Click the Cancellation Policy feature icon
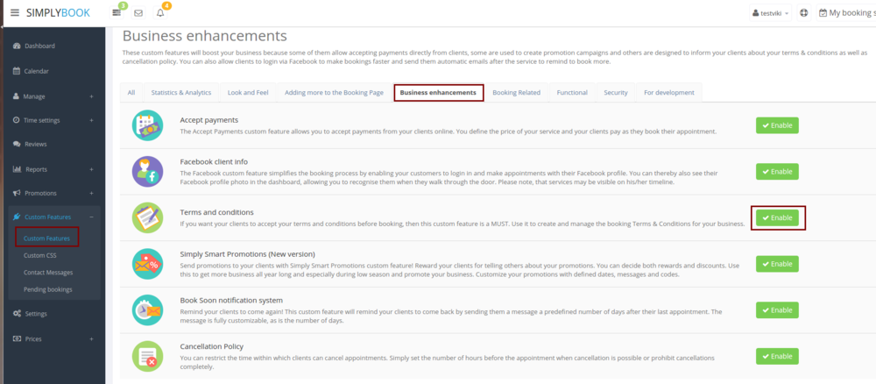The image size is (876, 384). (147, 356)
